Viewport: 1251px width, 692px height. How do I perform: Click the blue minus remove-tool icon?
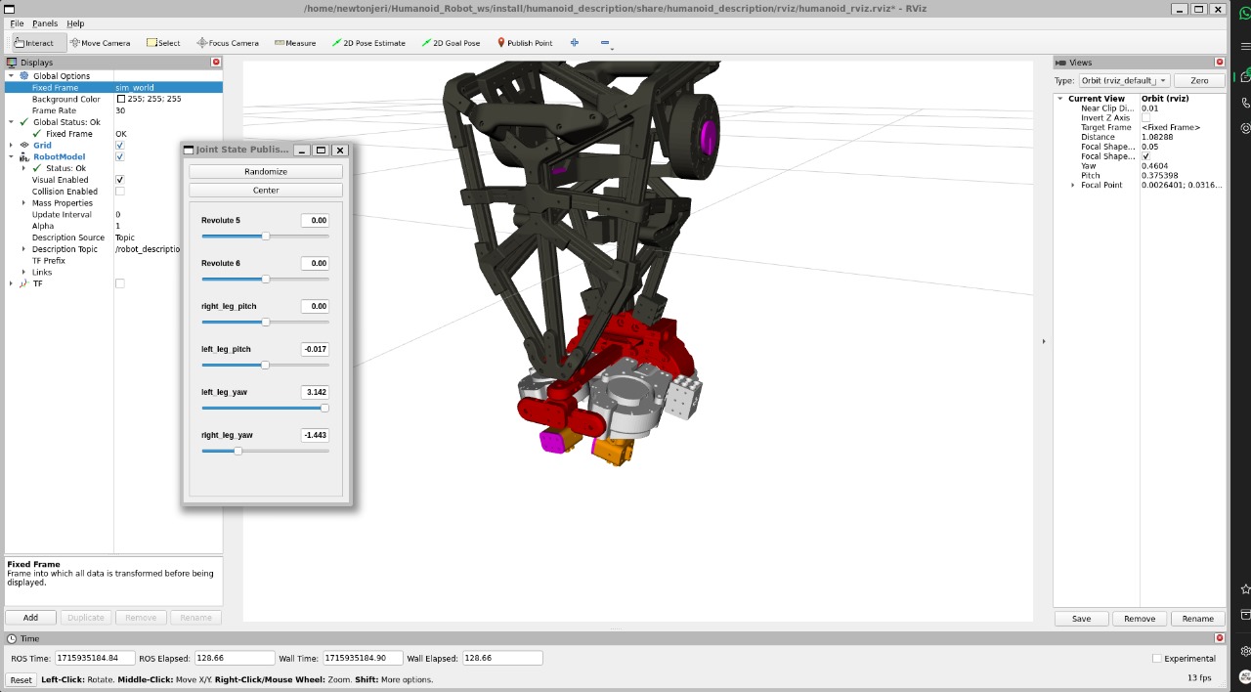605,43
